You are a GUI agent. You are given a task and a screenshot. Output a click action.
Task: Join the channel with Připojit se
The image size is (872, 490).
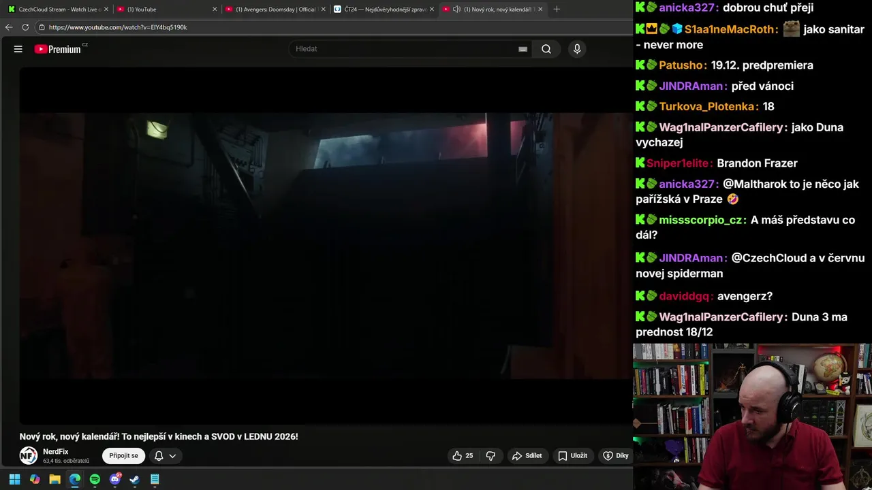124,456
